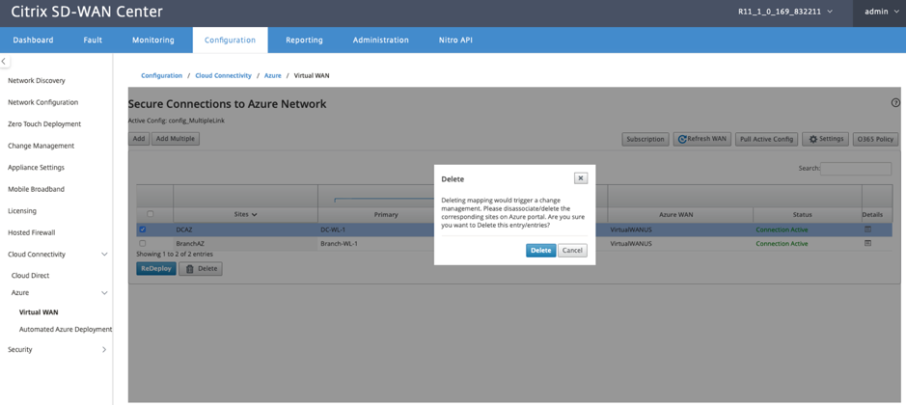Screen dimensions: 906x405
Task: Open the Subscription button
Action: click(645, 139)
